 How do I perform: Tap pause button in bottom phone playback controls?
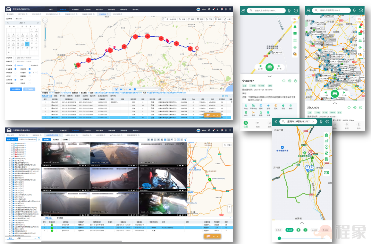click(305, 229)
